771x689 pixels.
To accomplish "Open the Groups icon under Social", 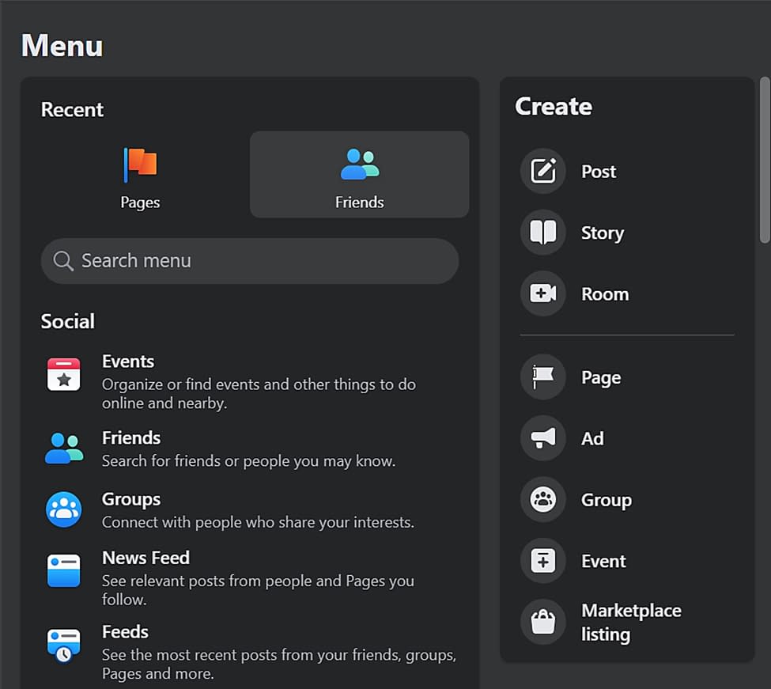I will pos(64,509).
